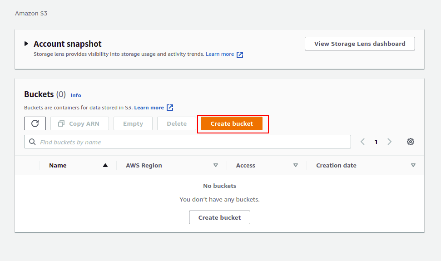The image size is (441, 261).
Task: Click the orange Create bucket button
Action: [x=232, y=123]
